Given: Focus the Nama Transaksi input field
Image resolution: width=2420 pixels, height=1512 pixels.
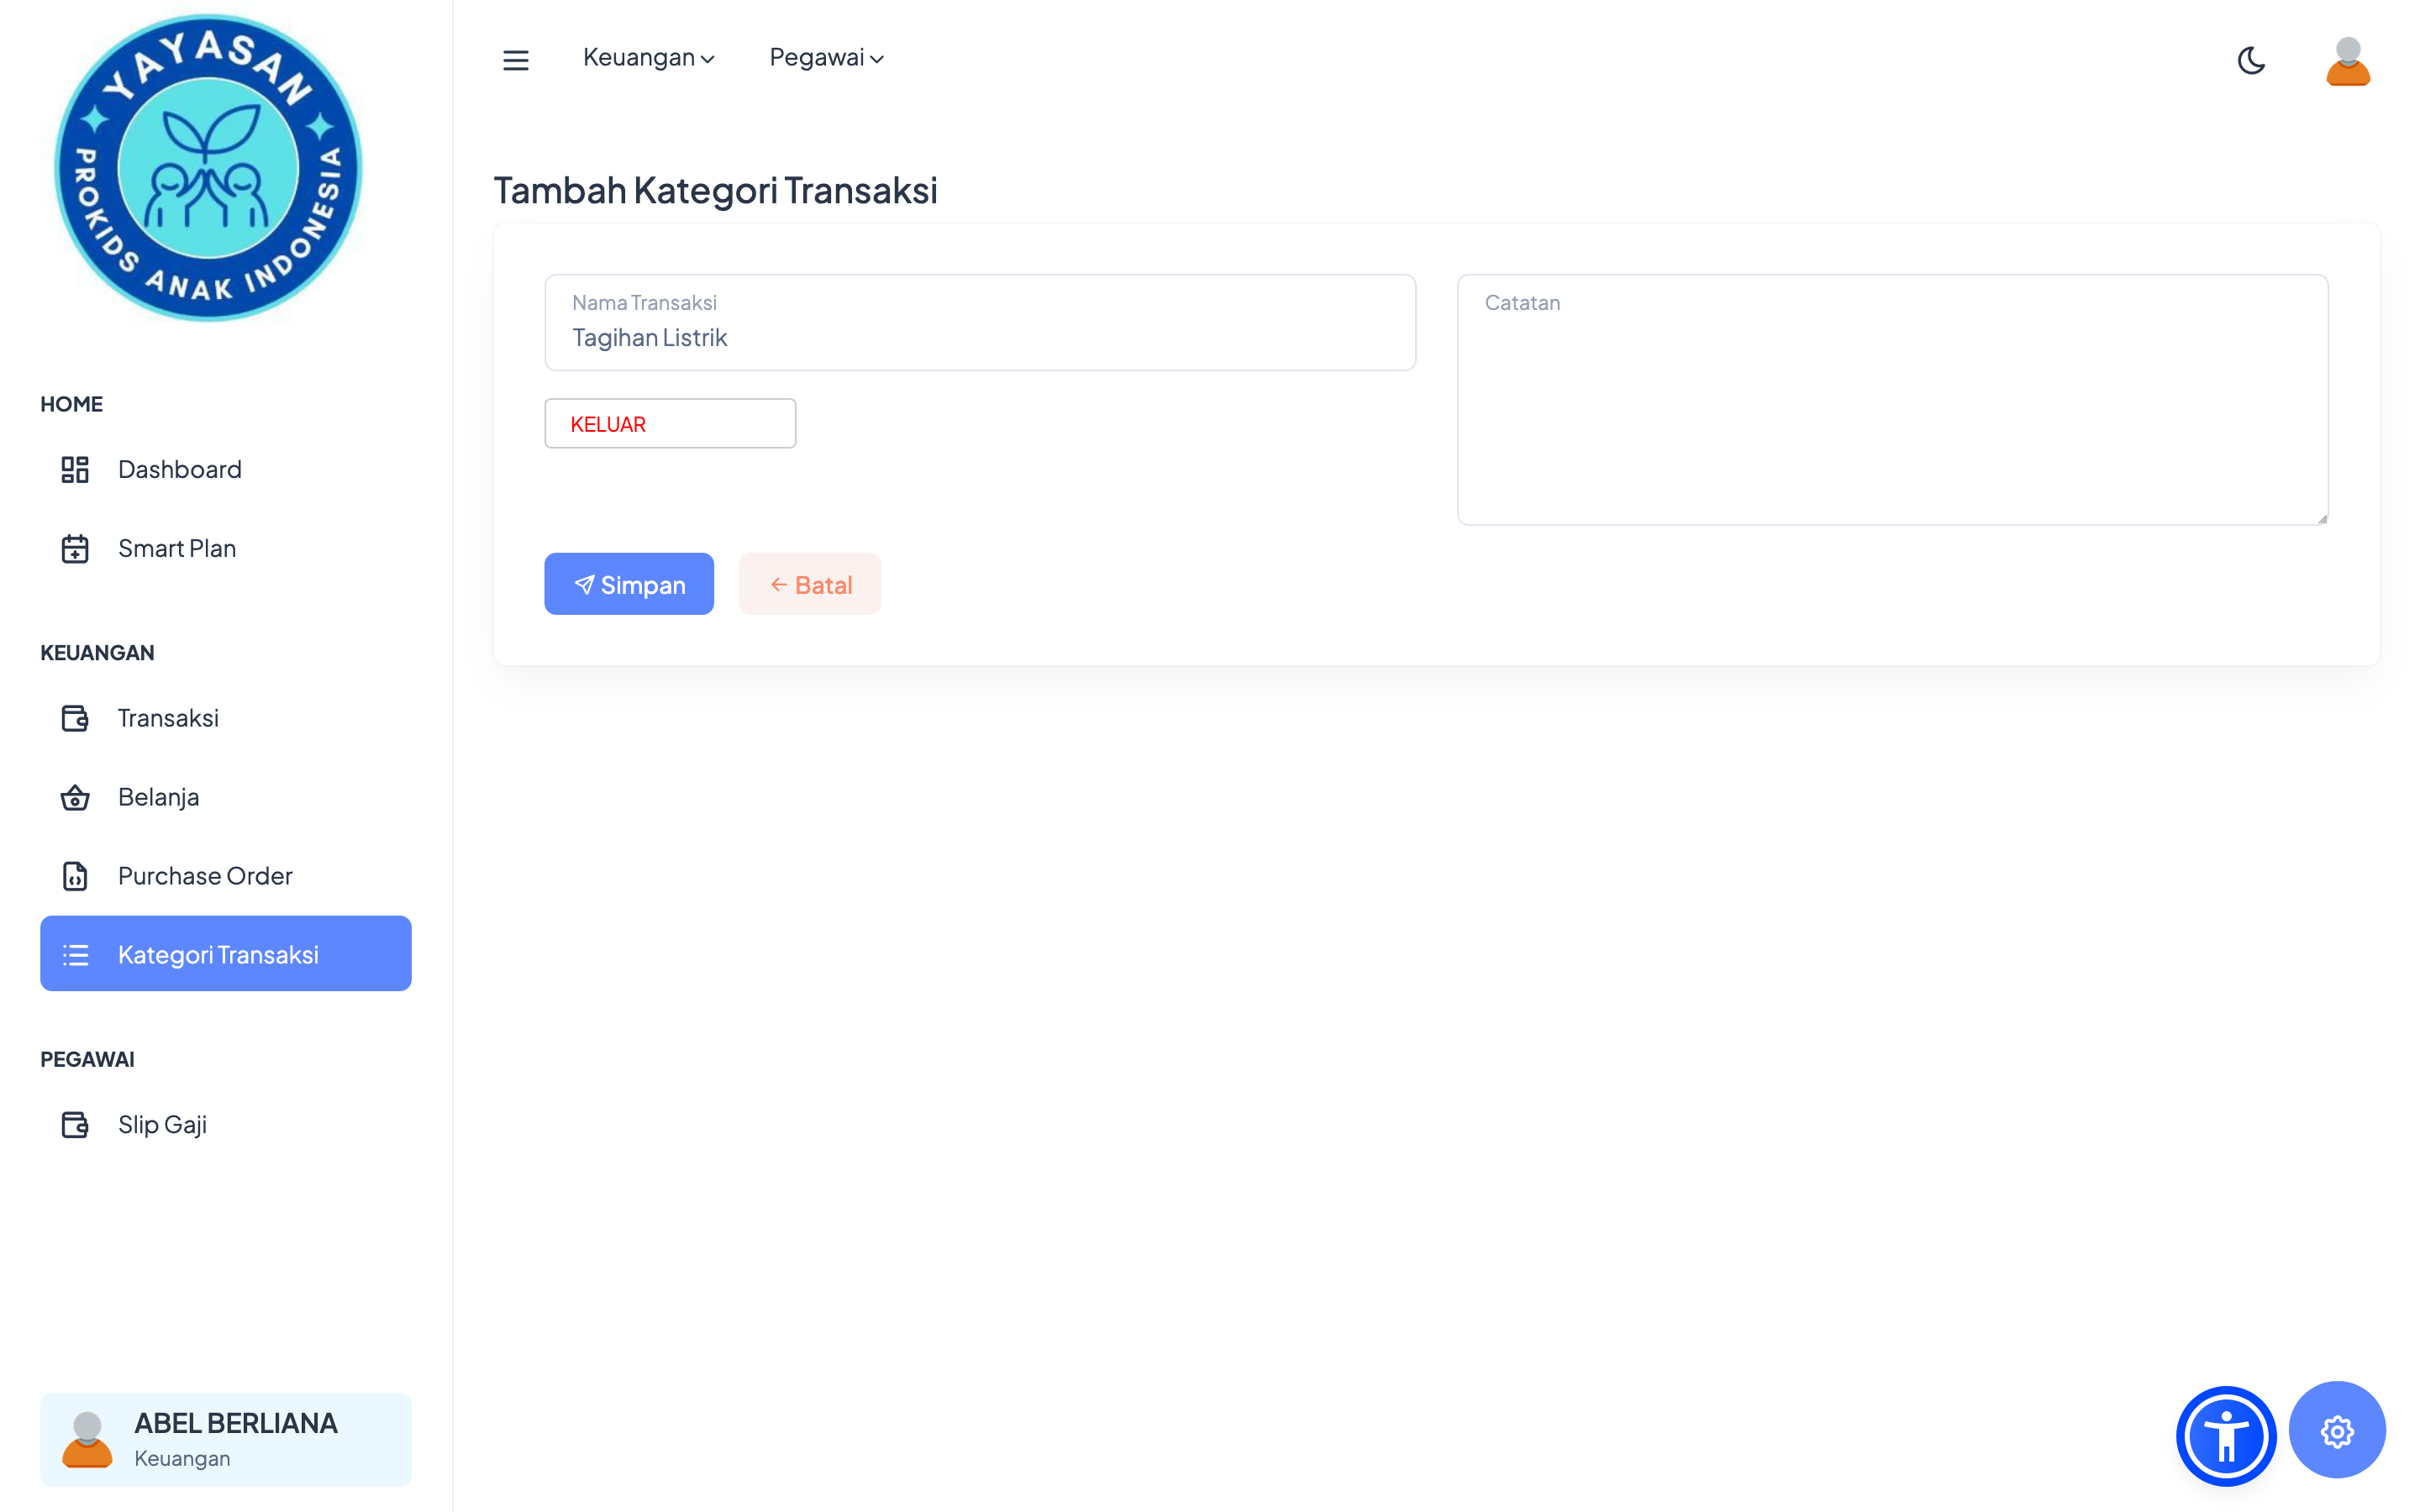Looking at the screenshot, I should (980, 337).
